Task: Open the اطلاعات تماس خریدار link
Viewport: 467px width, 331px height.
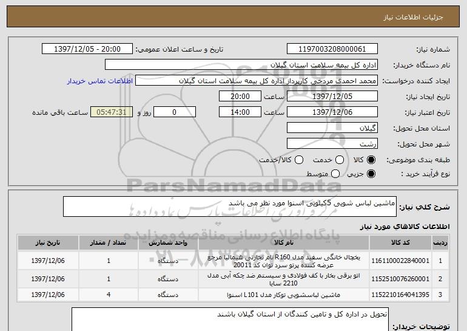Action: [100, 81]
